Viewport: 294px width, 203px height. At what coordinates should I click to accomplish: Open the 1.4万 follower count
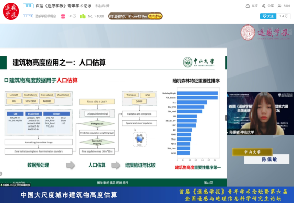click(x=284, y=16)
